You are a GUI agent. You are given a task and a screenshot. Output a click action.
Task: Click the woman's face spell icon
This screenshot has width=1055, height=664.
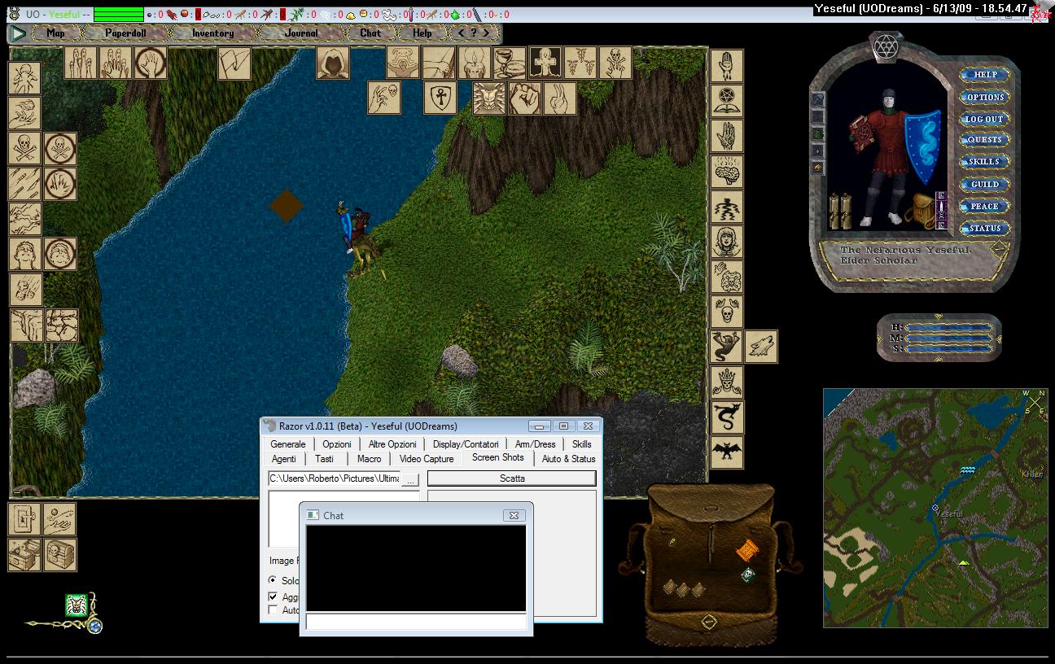tap(726, 242)
